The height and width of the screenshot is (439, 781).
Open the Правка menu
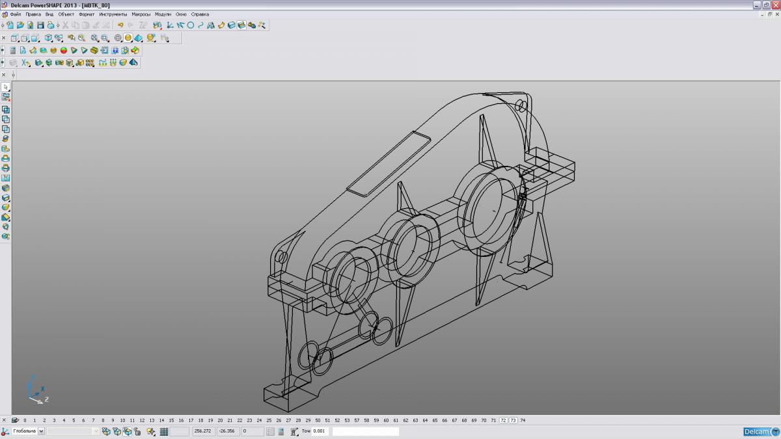tap(33, 14)
